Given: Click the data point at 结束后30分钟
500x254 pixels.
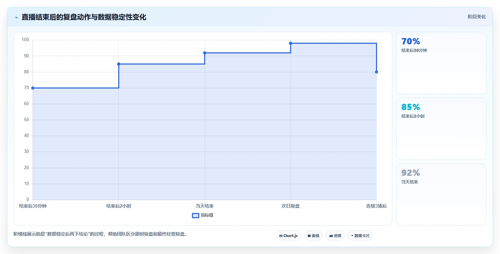Looking at the screenshot, I should tap(33, 88).
